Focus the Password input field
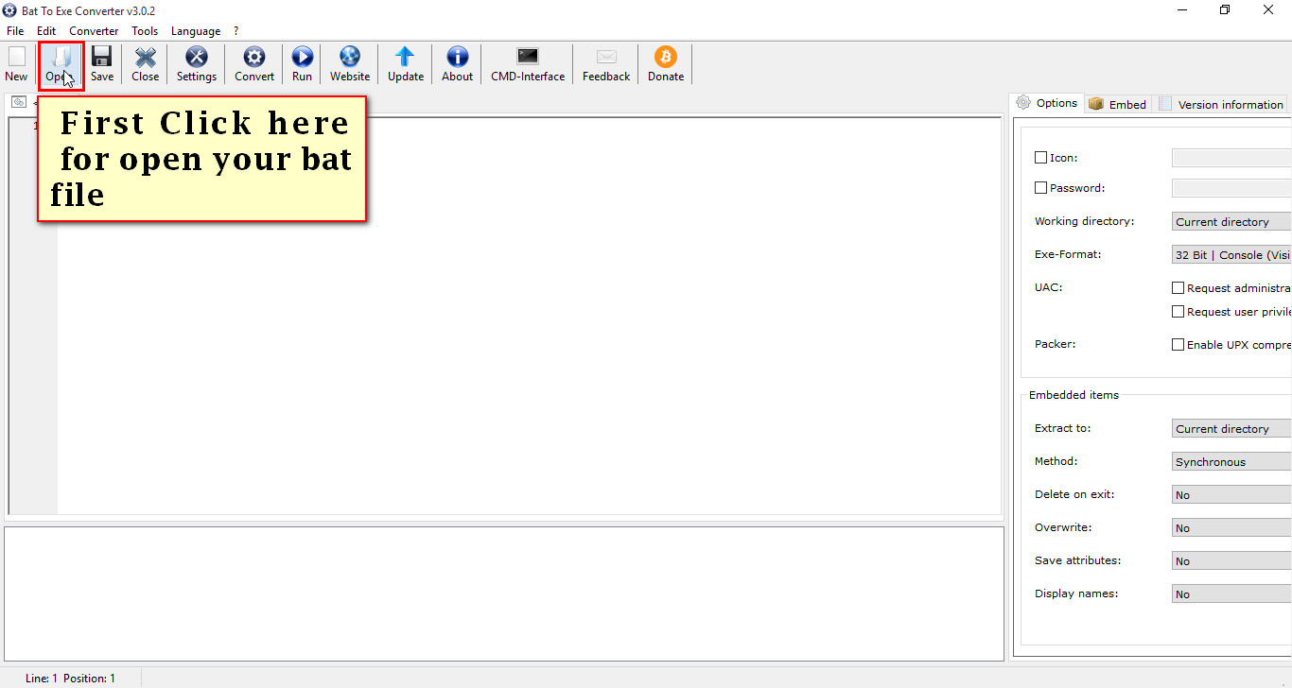Image resolution: width=1292 pixels, height=688 pixels. tap(1231, 188)
